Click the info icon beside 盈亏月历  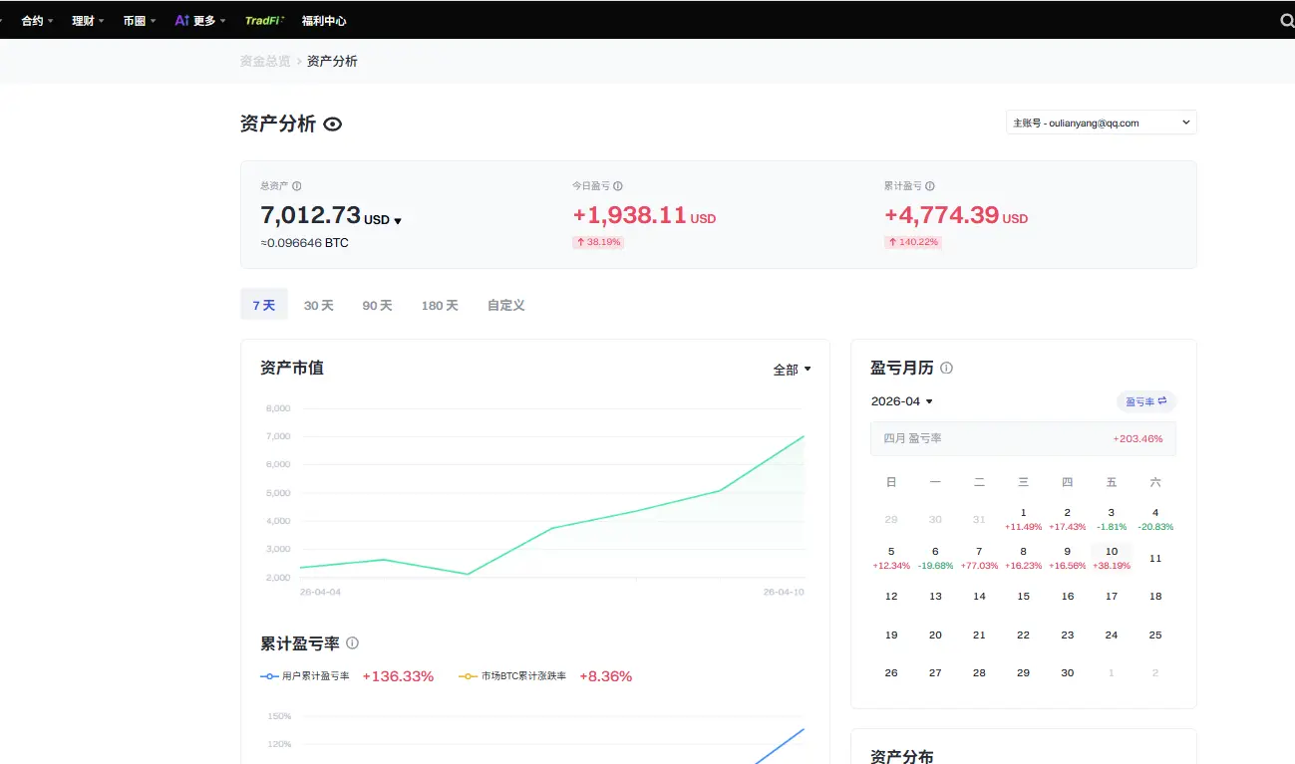coord(946,368)
